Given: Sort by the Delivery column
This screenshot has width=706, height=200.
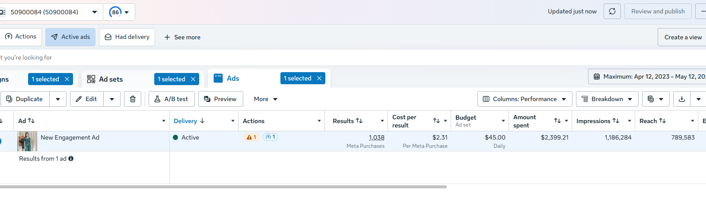Looking at the screenshot, I should [x=189, y=121].
